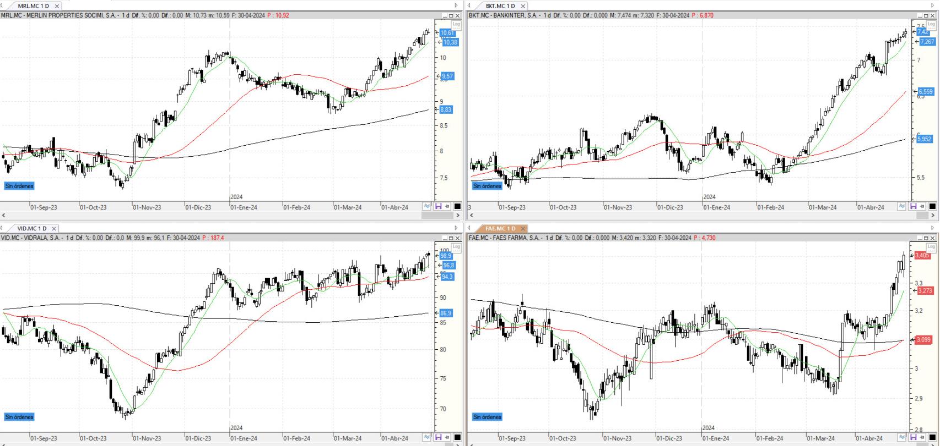Viewport: 940px width, 446px height.
Task: Click the red 3,099 price marker on FAE.MC axis
Action: pos(923,340)
